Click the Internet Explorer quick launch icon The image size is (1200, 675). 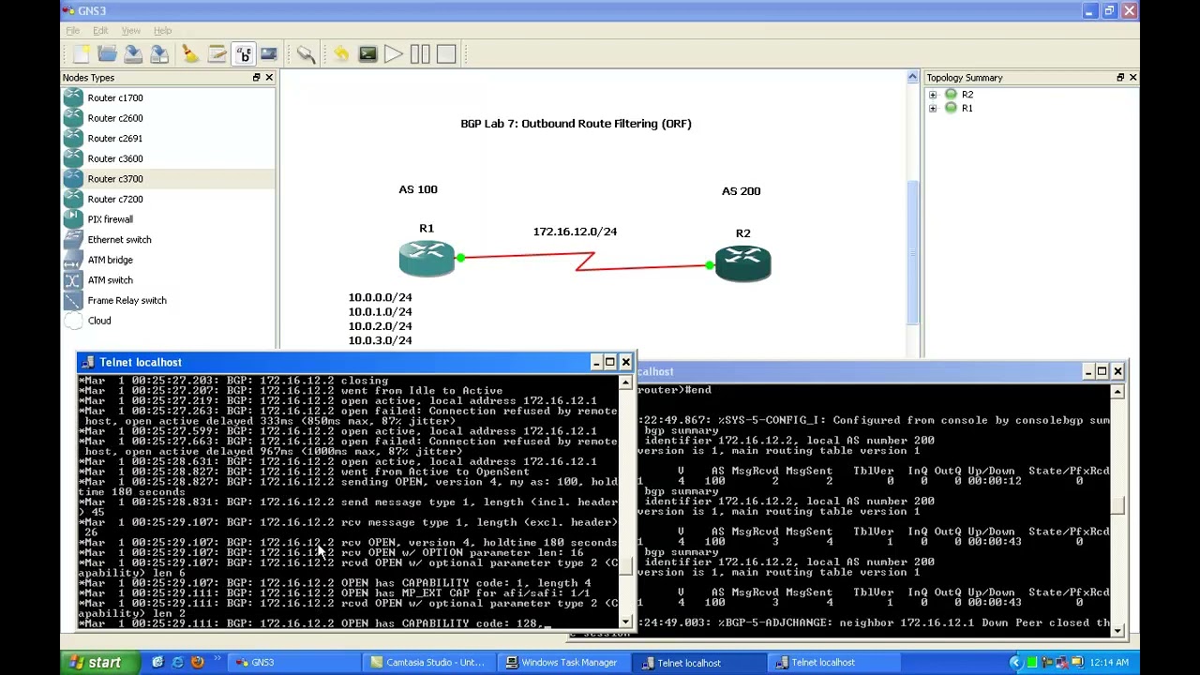[x=177, y=662]
